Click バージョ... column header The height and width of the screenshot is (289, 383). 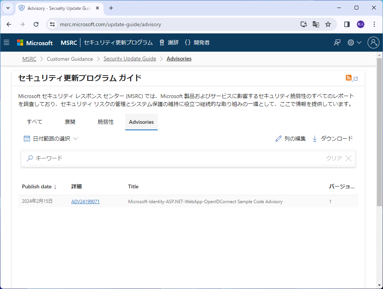(342, 186)
